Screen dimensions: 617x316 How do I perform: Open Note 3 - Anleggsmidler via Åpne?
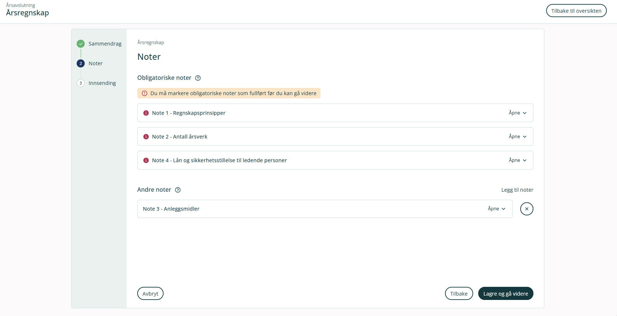click(x=496, y=209)
